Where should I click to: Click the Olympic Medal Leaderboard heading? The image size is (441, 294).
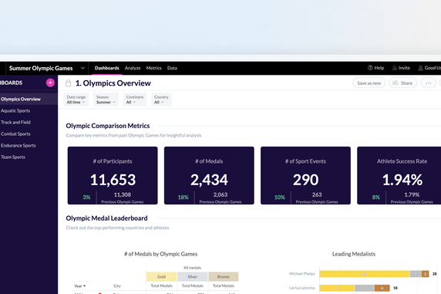(x=106, y=218)
